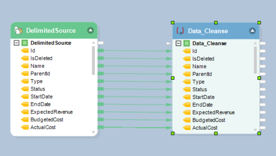Select the Name field in DelimitedSource
This screenshot has width=276, height=156.
37,66
